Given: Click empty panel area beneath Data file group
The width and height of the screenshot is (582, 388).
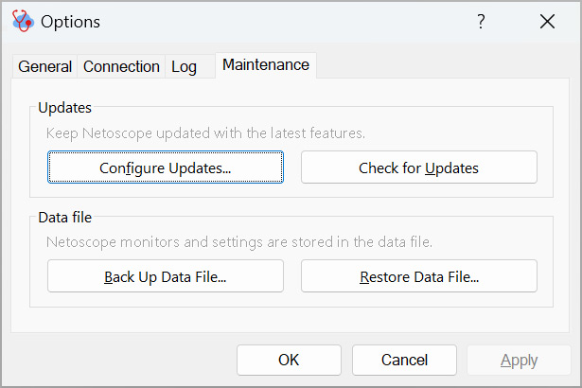Looking at the screenshot, I should 290,320.
